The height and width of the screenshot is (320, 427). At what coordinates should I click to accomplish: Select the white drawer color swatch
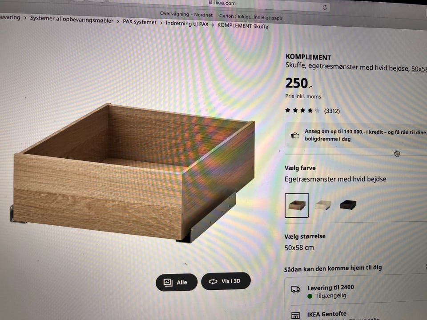(323, 205)
